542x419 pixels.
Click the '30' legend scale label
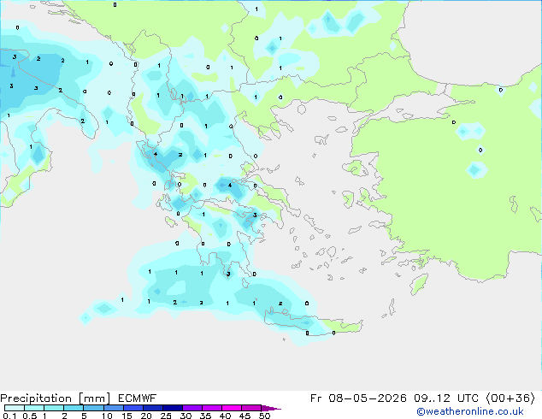tap(186, 416)
